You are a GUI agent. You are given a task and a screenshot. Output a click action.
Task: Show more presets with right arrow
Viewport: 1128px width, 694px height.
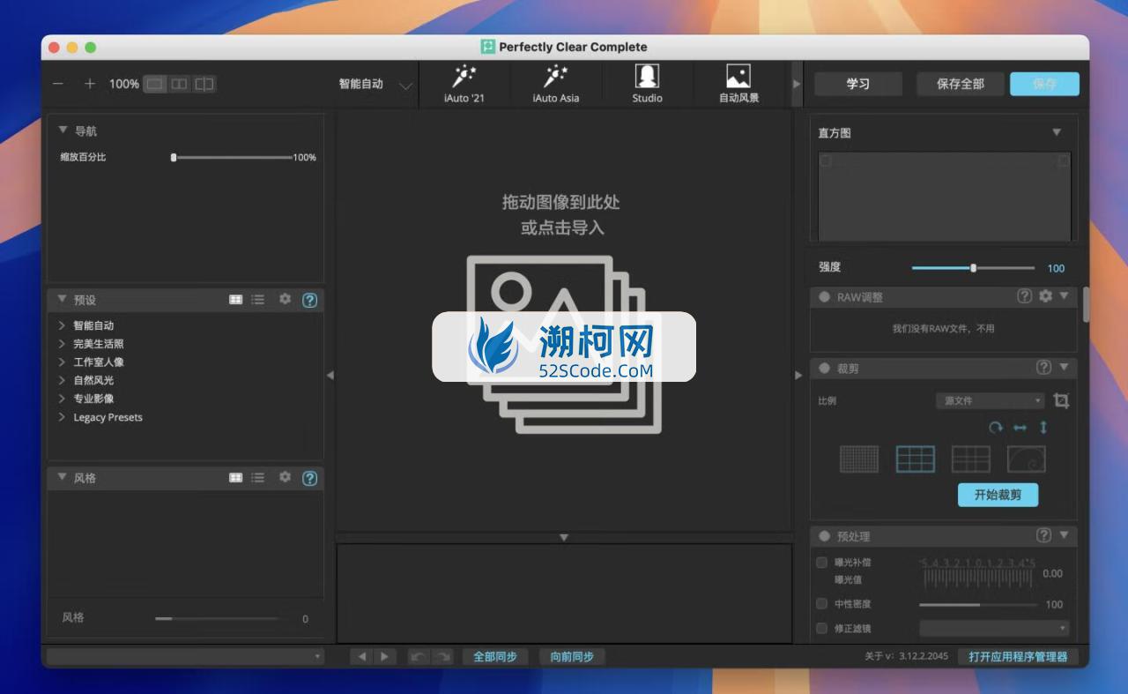click(797, 84)
